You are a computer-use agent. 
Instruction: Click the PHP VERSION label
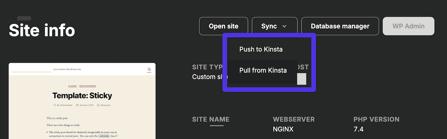point(376,120)
